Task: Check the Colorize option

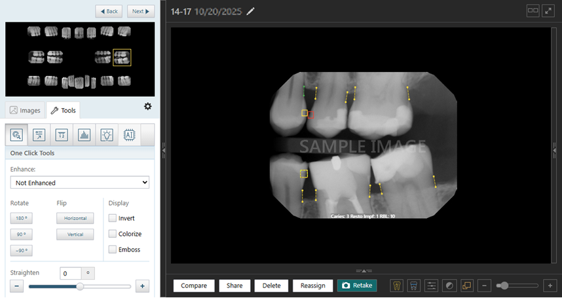Action: [113, 234]
